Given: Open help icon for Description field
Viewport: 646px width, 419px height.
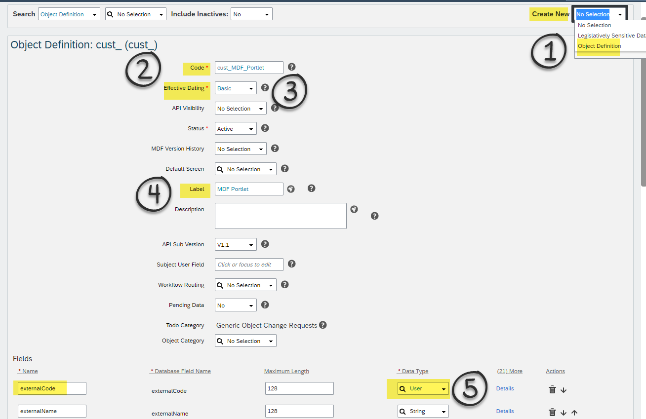Looking at the screenshot, I should click(375, 216).
